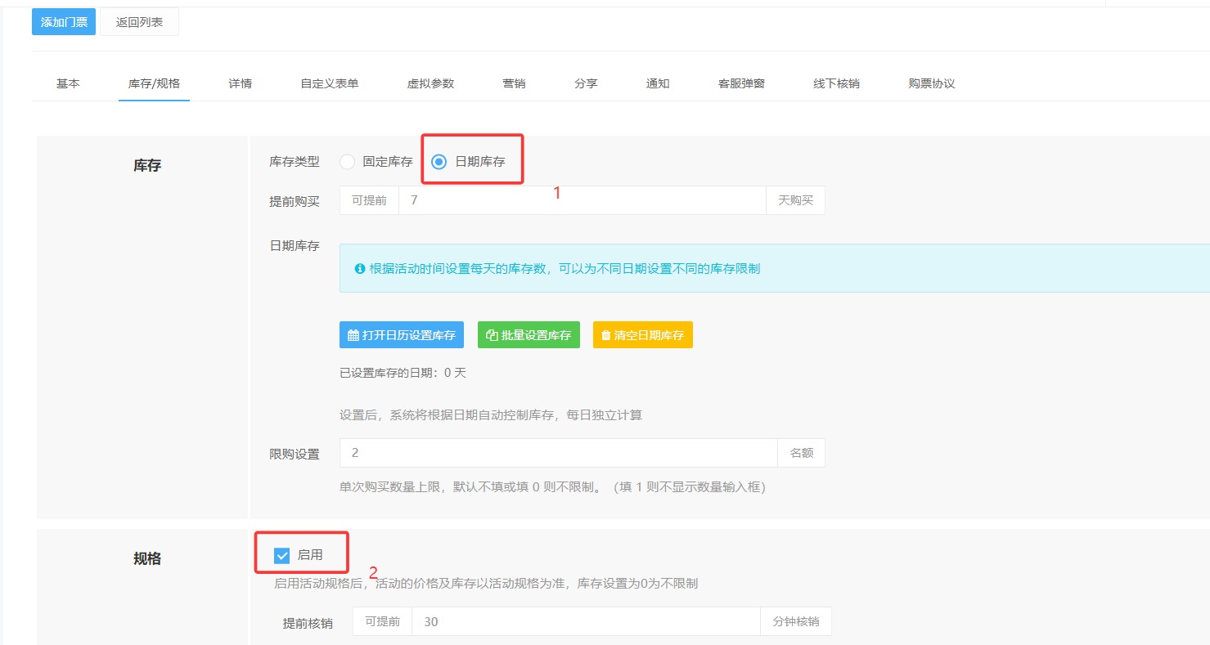Screen dimensions: 1210x645
Task: Click the 提前购买 days input field
Action: [582, 200]
